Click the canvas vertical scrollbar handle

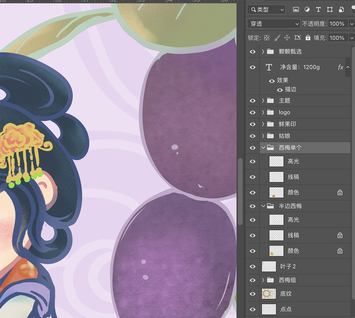(x=240, y=192)
